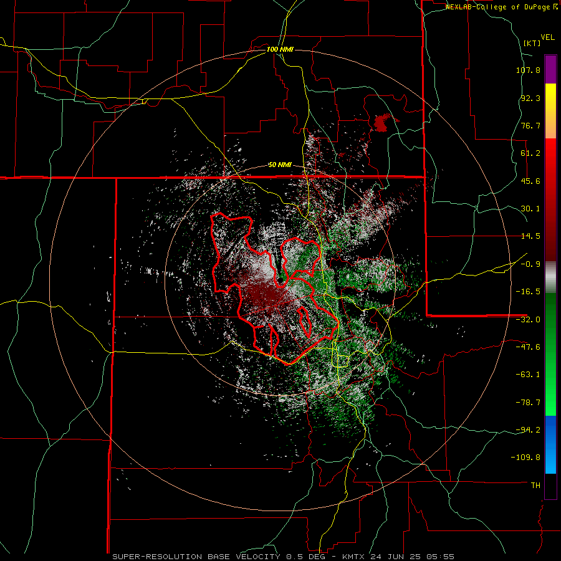Click the -47.6 velocity scale value

pos(528,347)
